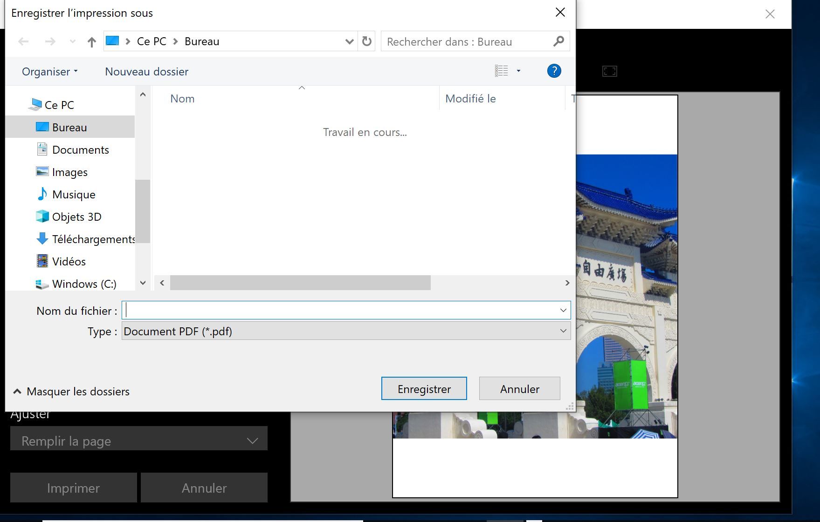Viewport: 820px width, 522px height.
Task: Go back using the Back arrow
Action: (x=23, y=42)
